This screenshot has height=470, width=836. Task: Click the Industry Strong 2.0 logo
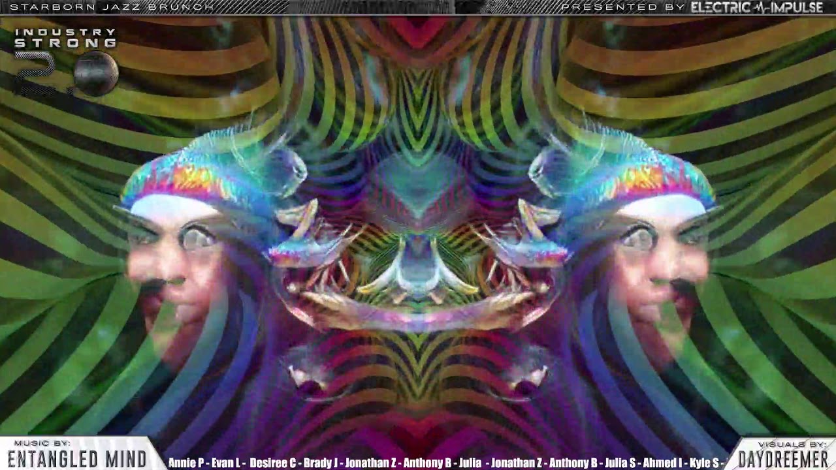point(65,62)
